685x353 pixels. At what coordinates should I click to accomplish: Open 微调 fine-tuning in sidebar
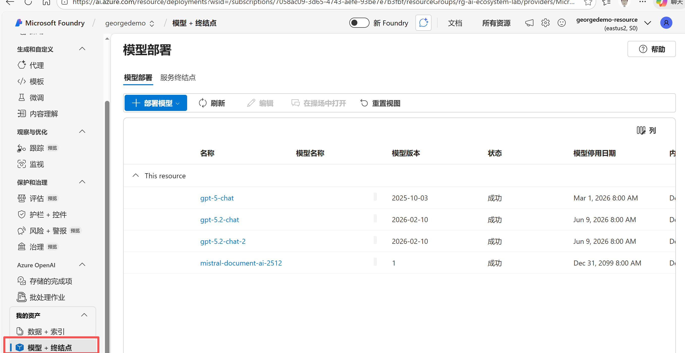click(x=36, y=98)
